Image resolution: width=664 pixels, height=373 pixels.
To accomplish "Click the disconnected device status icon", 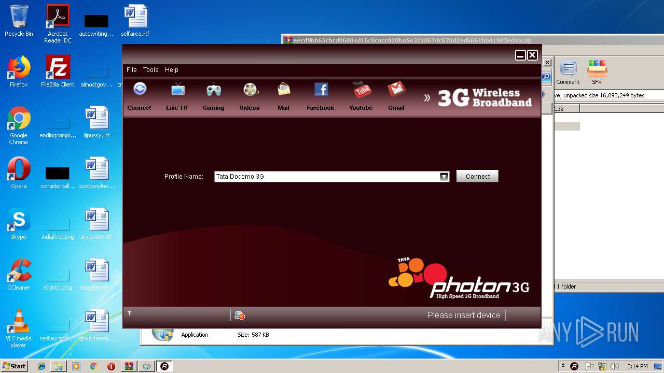I will click(239, 315).
